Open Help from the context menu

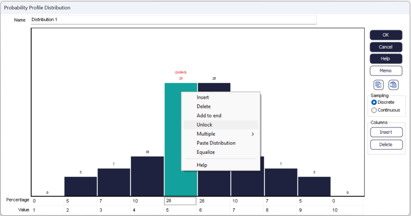pos(202,165)
